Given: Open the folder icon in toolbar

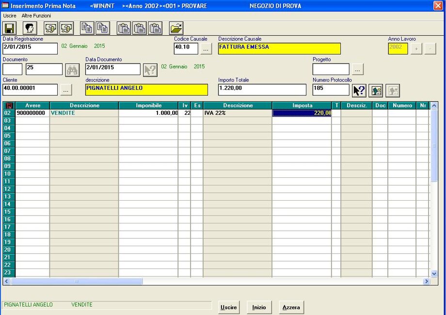Looking at the screenshot, I should point(176,28).
